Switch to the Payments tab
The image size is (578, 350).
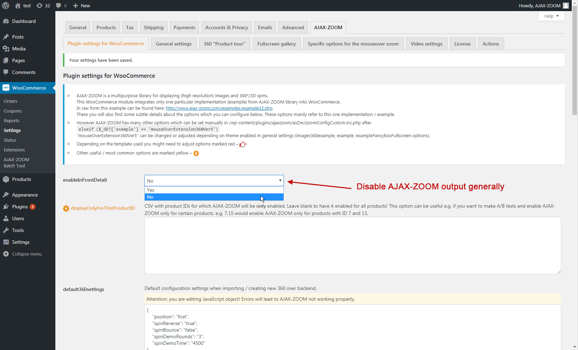184,27
